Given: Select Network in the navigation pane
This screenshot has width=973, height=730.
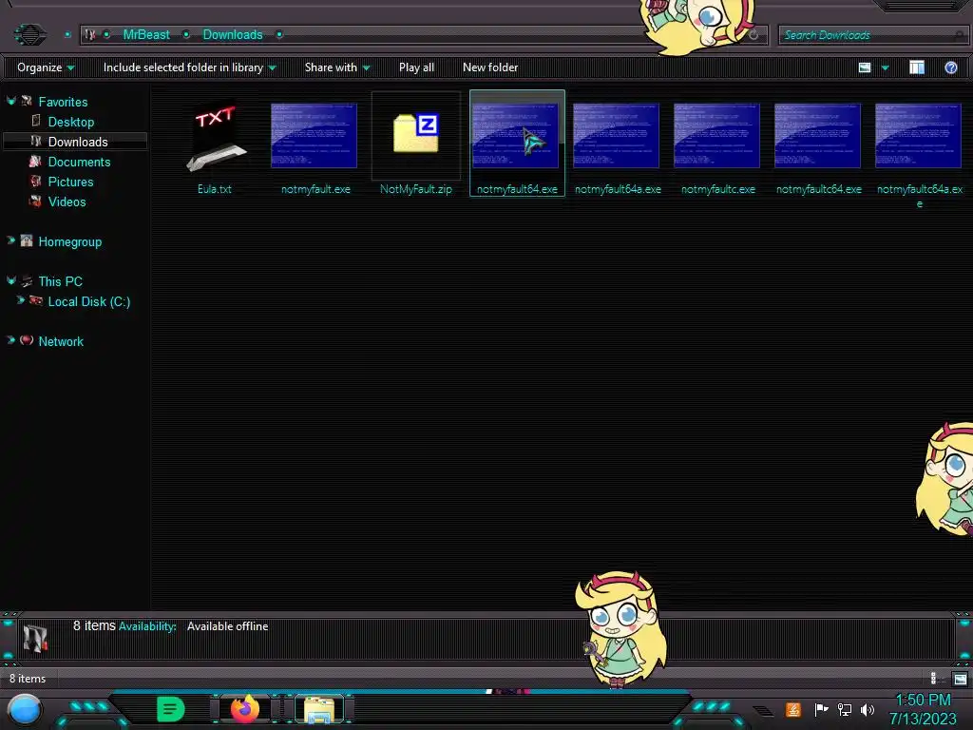Looking at the screenshot, I should [60, 341].
